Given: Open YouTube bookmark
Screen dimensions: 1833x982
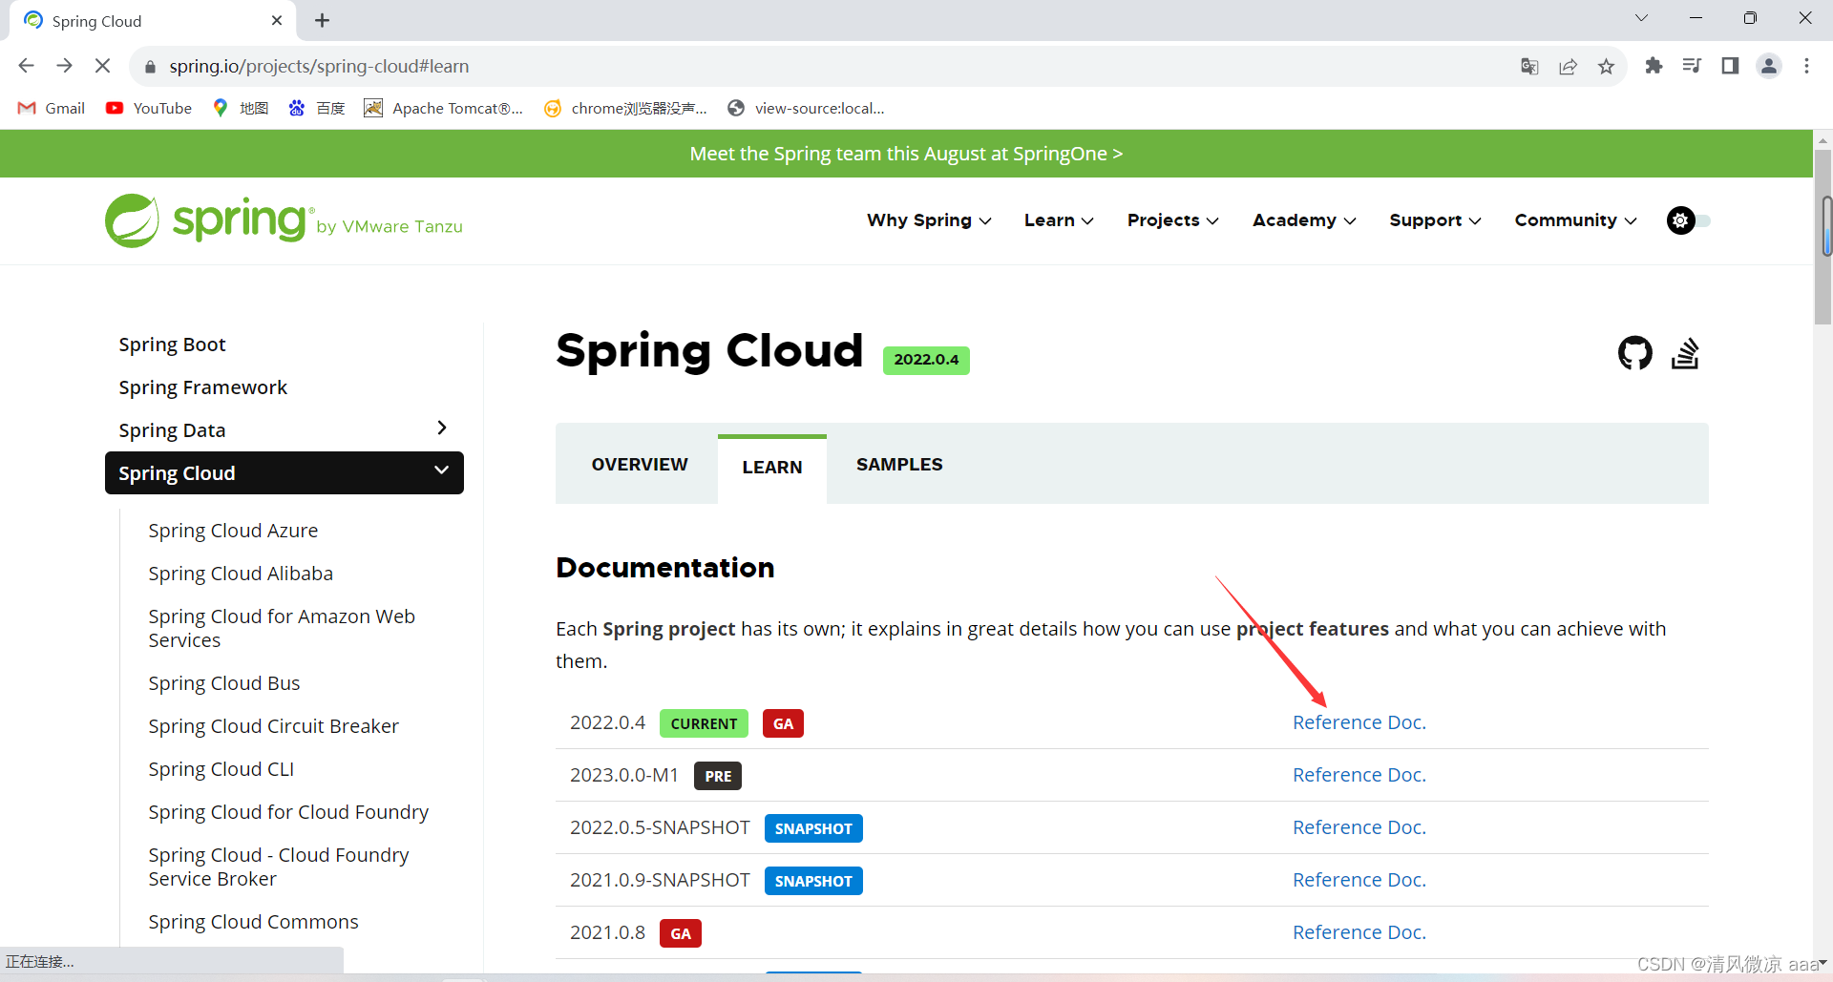Looking at the screenshot, I should [x=149, y=108].
